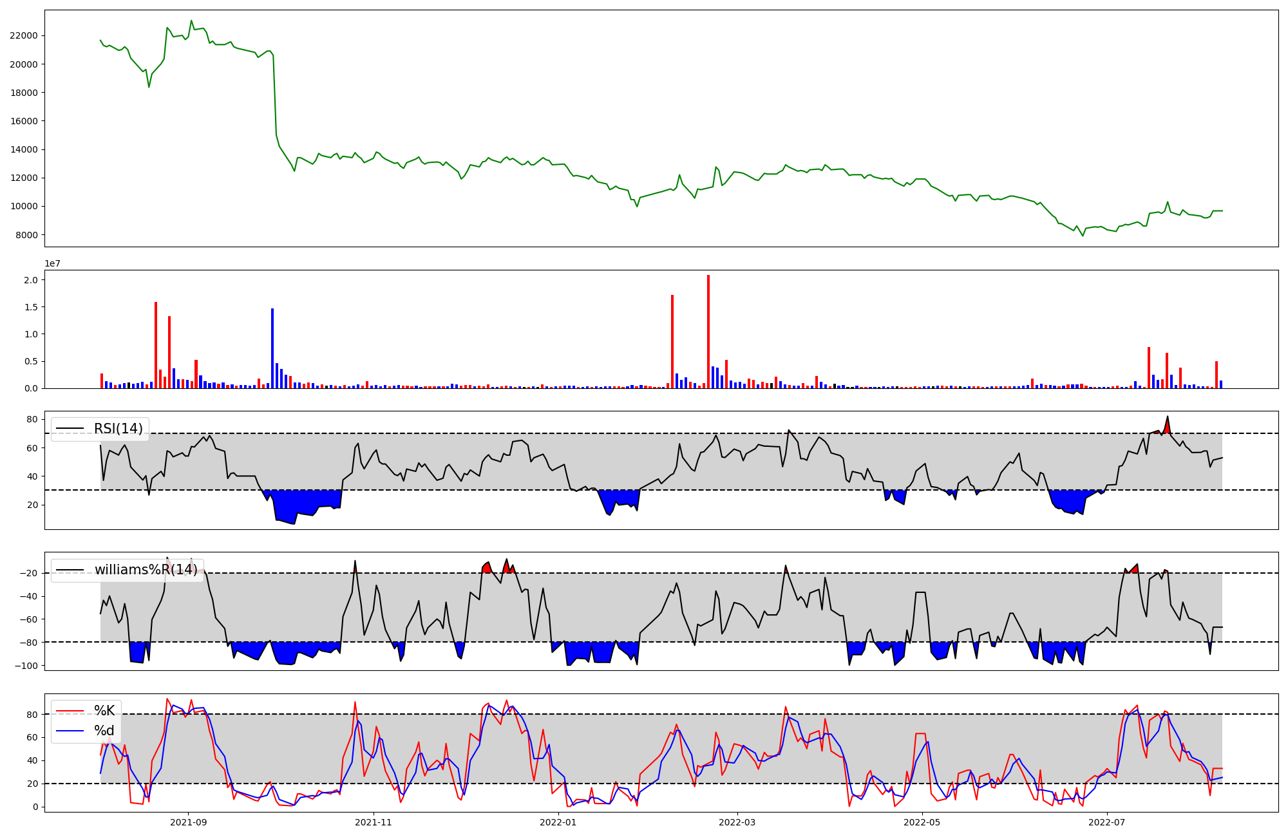
Task: Click the RSI(14) legend label
Action: [x=118, y=429]
